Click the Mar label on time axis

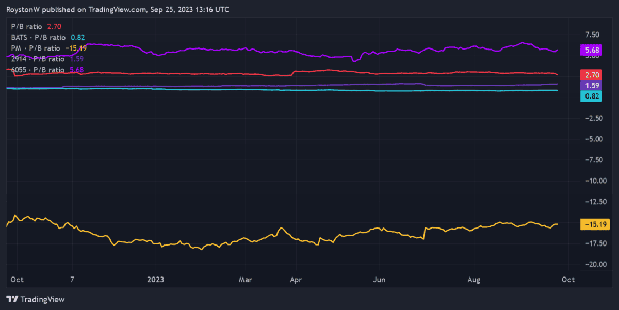click(x=246, y=280)
